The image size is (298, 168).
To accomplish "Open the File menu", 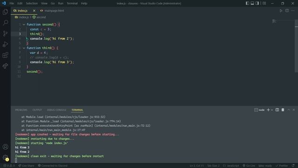I will tap(12, 3).
